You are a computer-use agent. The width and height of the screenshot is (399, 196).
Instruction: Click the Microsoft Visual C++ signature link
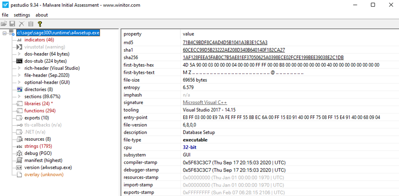[x=205, y=102]
